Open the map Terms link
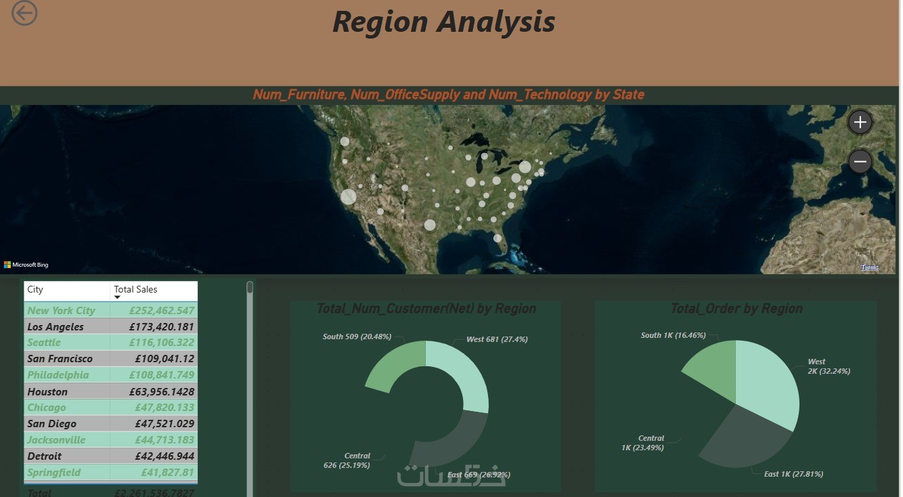The width and height of the screenshot is (903, 497). 869,267
